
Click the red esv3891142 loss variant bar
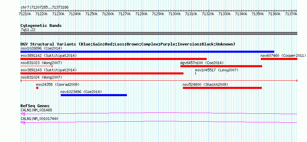(113, 59)
